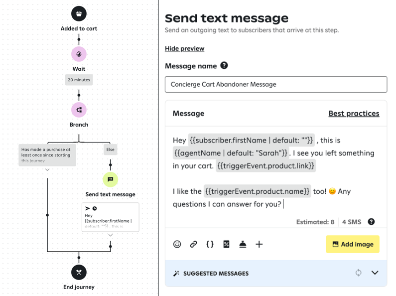Open the Best practices link
The image size is (396, 296).
354,114
